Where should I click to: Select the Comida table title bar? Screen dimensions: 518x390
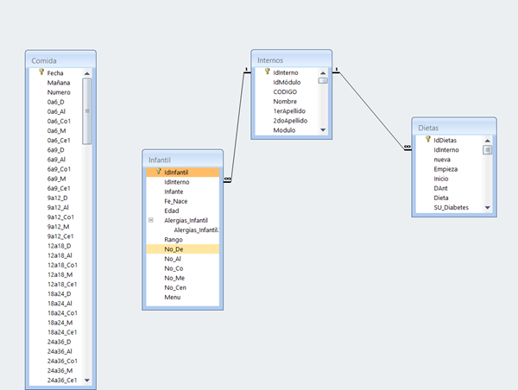(60, 60)
